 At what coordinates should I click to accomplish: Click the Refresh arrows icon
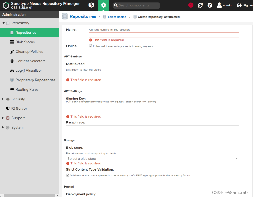coord(200,5)
